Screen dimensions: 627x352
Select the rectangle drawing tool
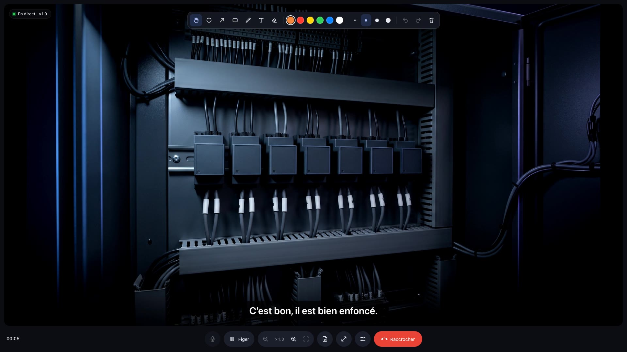[x=235, y=20]
